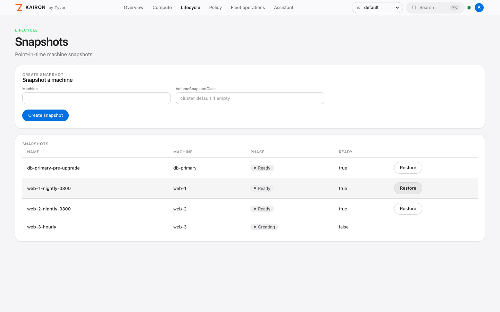
Task: Click the web-3 machine cell
Action: [x=180, y=227]
